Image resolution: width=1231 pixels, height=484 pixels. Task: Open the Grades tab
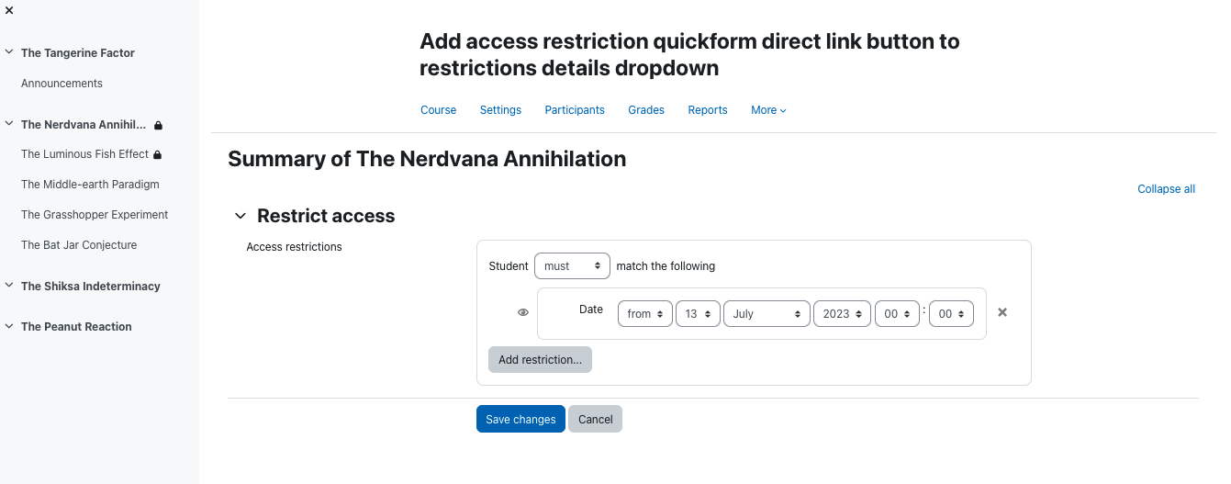click(646, 110)
